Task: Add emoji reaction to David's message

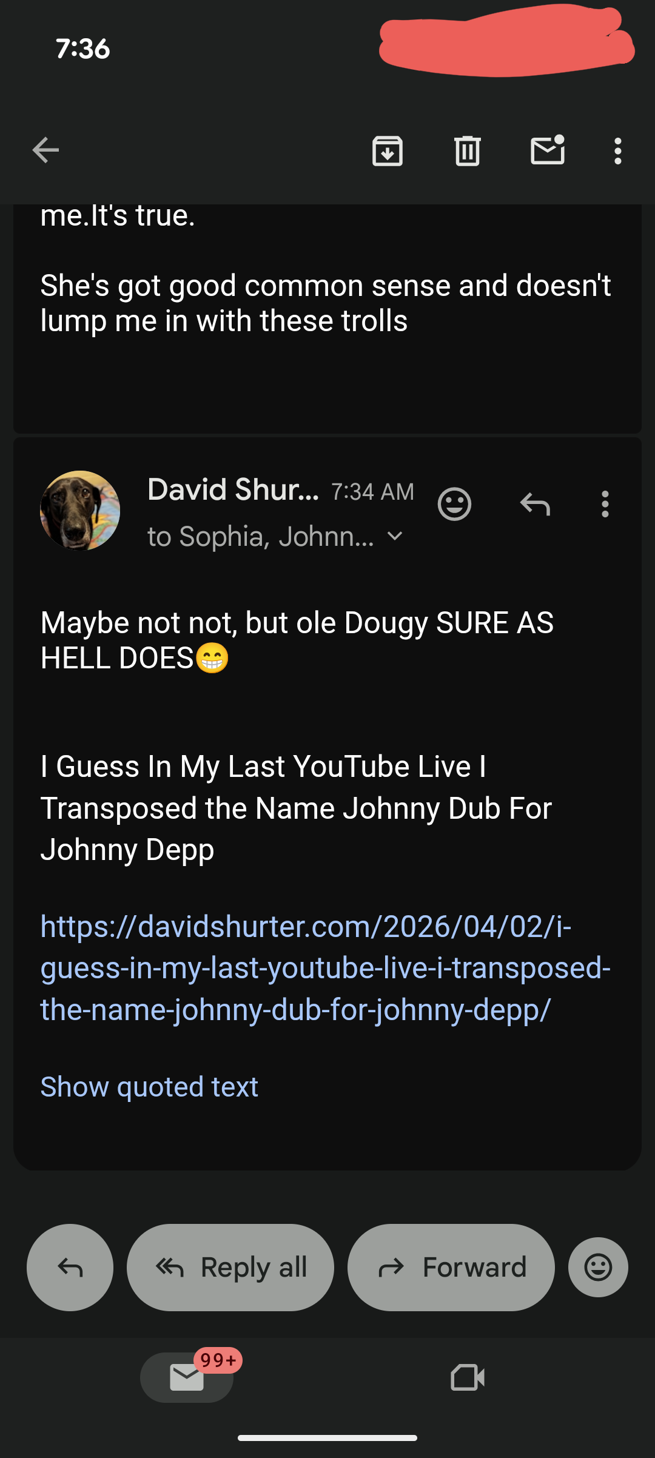Action: [454, 504]
